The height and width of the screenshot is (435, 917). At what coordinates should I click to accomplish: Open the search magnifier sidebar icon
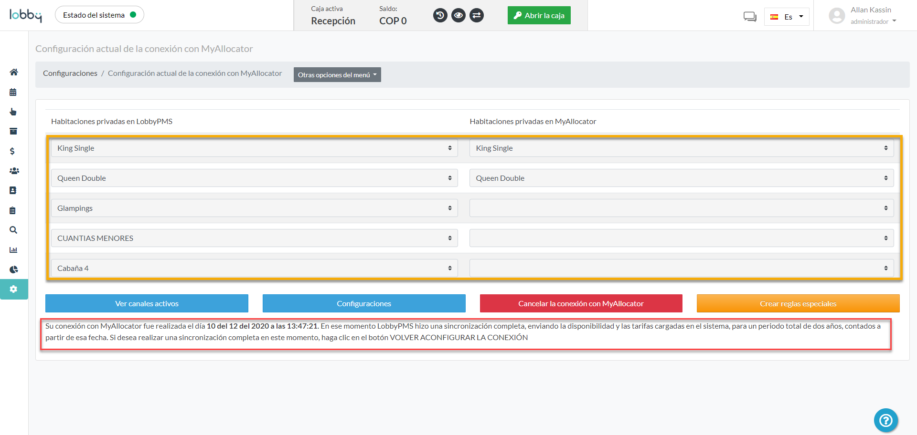(x=13, y=230)
